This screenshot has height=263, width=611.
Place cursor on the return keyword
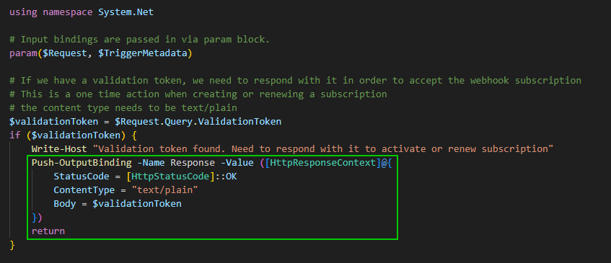(x=48, y=231)
